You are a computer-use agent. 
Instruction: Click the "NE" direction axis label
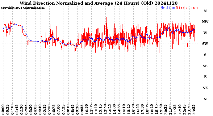click(x=205, y=88)
